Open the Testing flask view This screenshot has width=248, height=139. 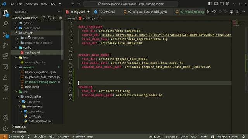coord(5,77)
